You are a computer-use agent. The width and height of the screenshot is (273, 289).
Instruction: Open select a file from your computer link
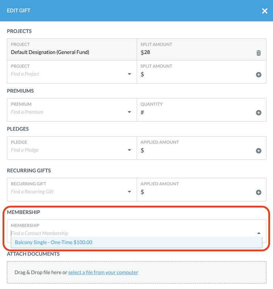pos(103,272)
